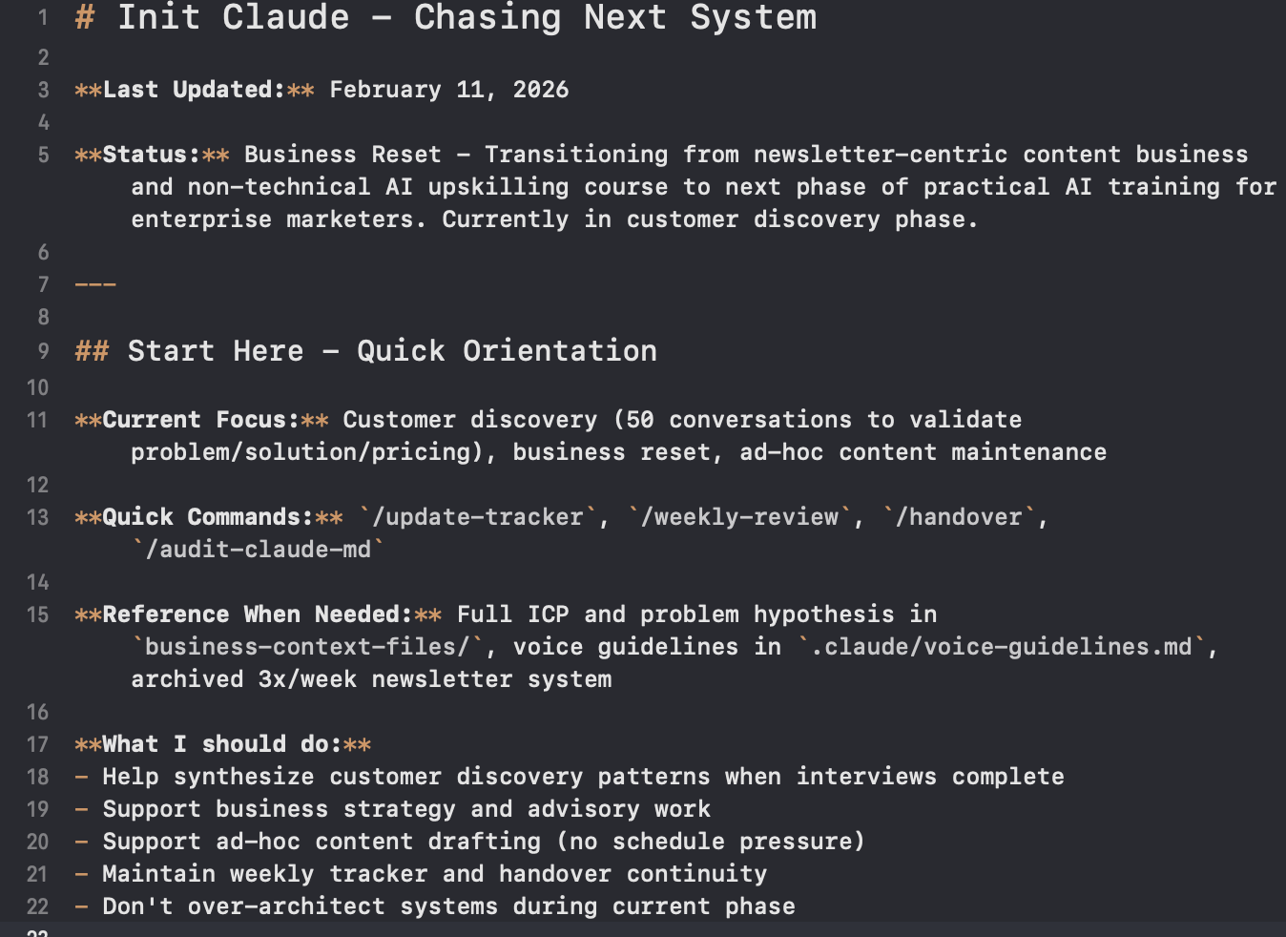Screen dimensions: 1286x937
Task: Click line number 13 in the gutter
Action: coord(38,517)
